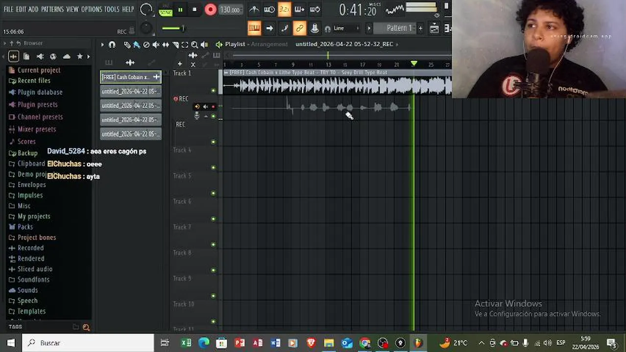Open the ADD menu
The width and height of the screenshot is (626, 352).
tap(33, 9)
